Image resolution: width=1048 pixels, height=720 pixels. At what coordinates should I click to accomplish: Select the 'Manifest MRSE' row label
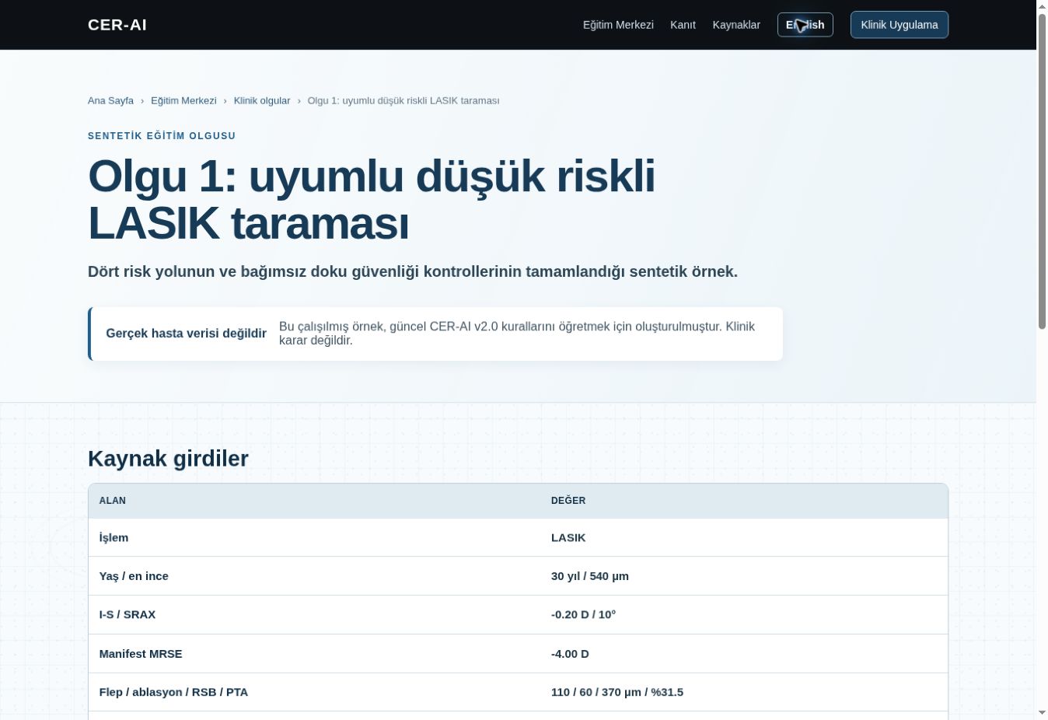pos(141,654)
